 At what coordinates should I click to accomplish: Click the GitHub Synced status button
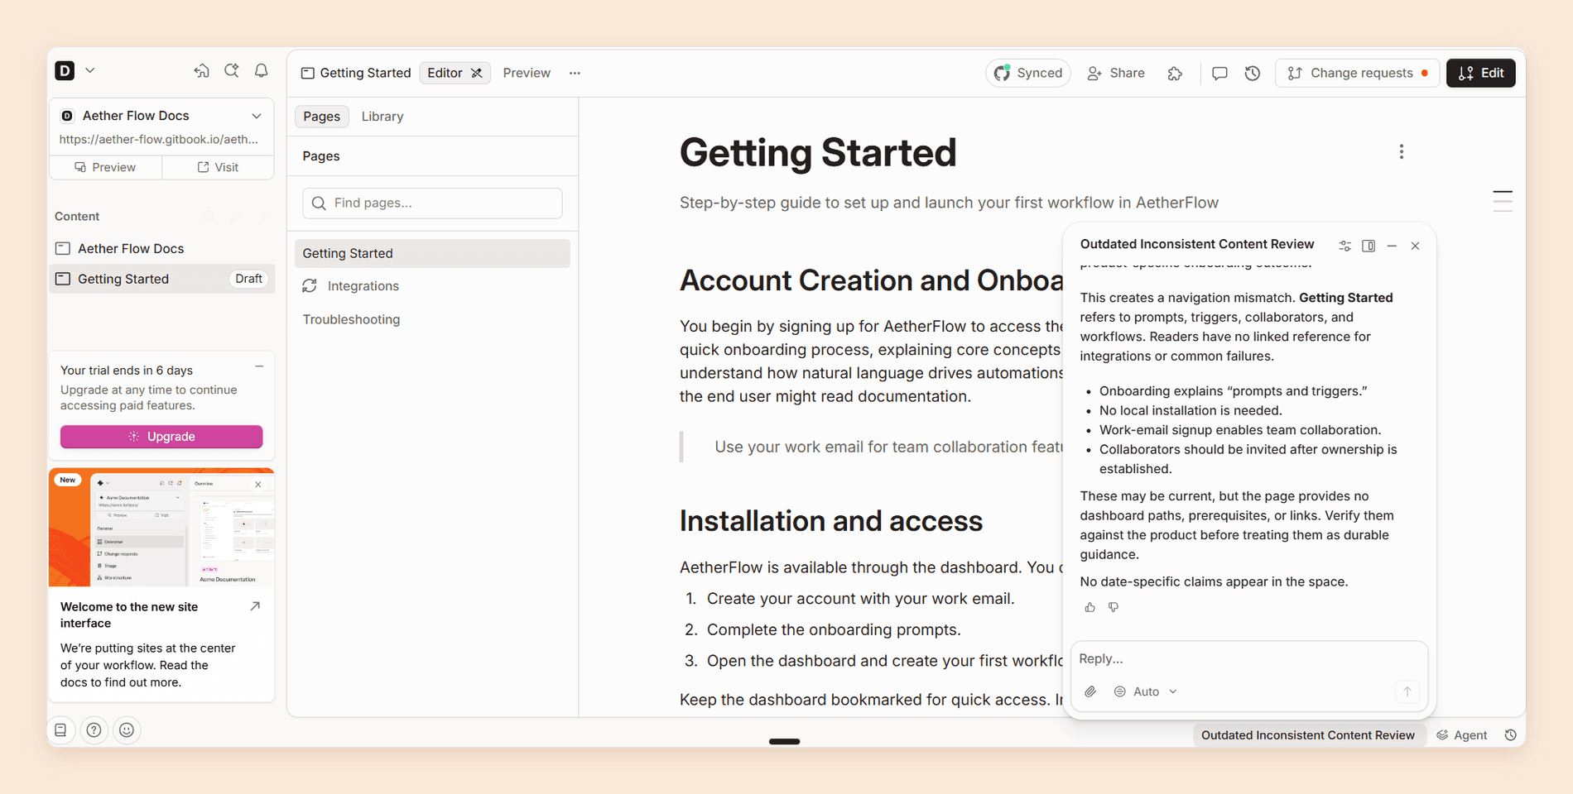coord(1028,73)
